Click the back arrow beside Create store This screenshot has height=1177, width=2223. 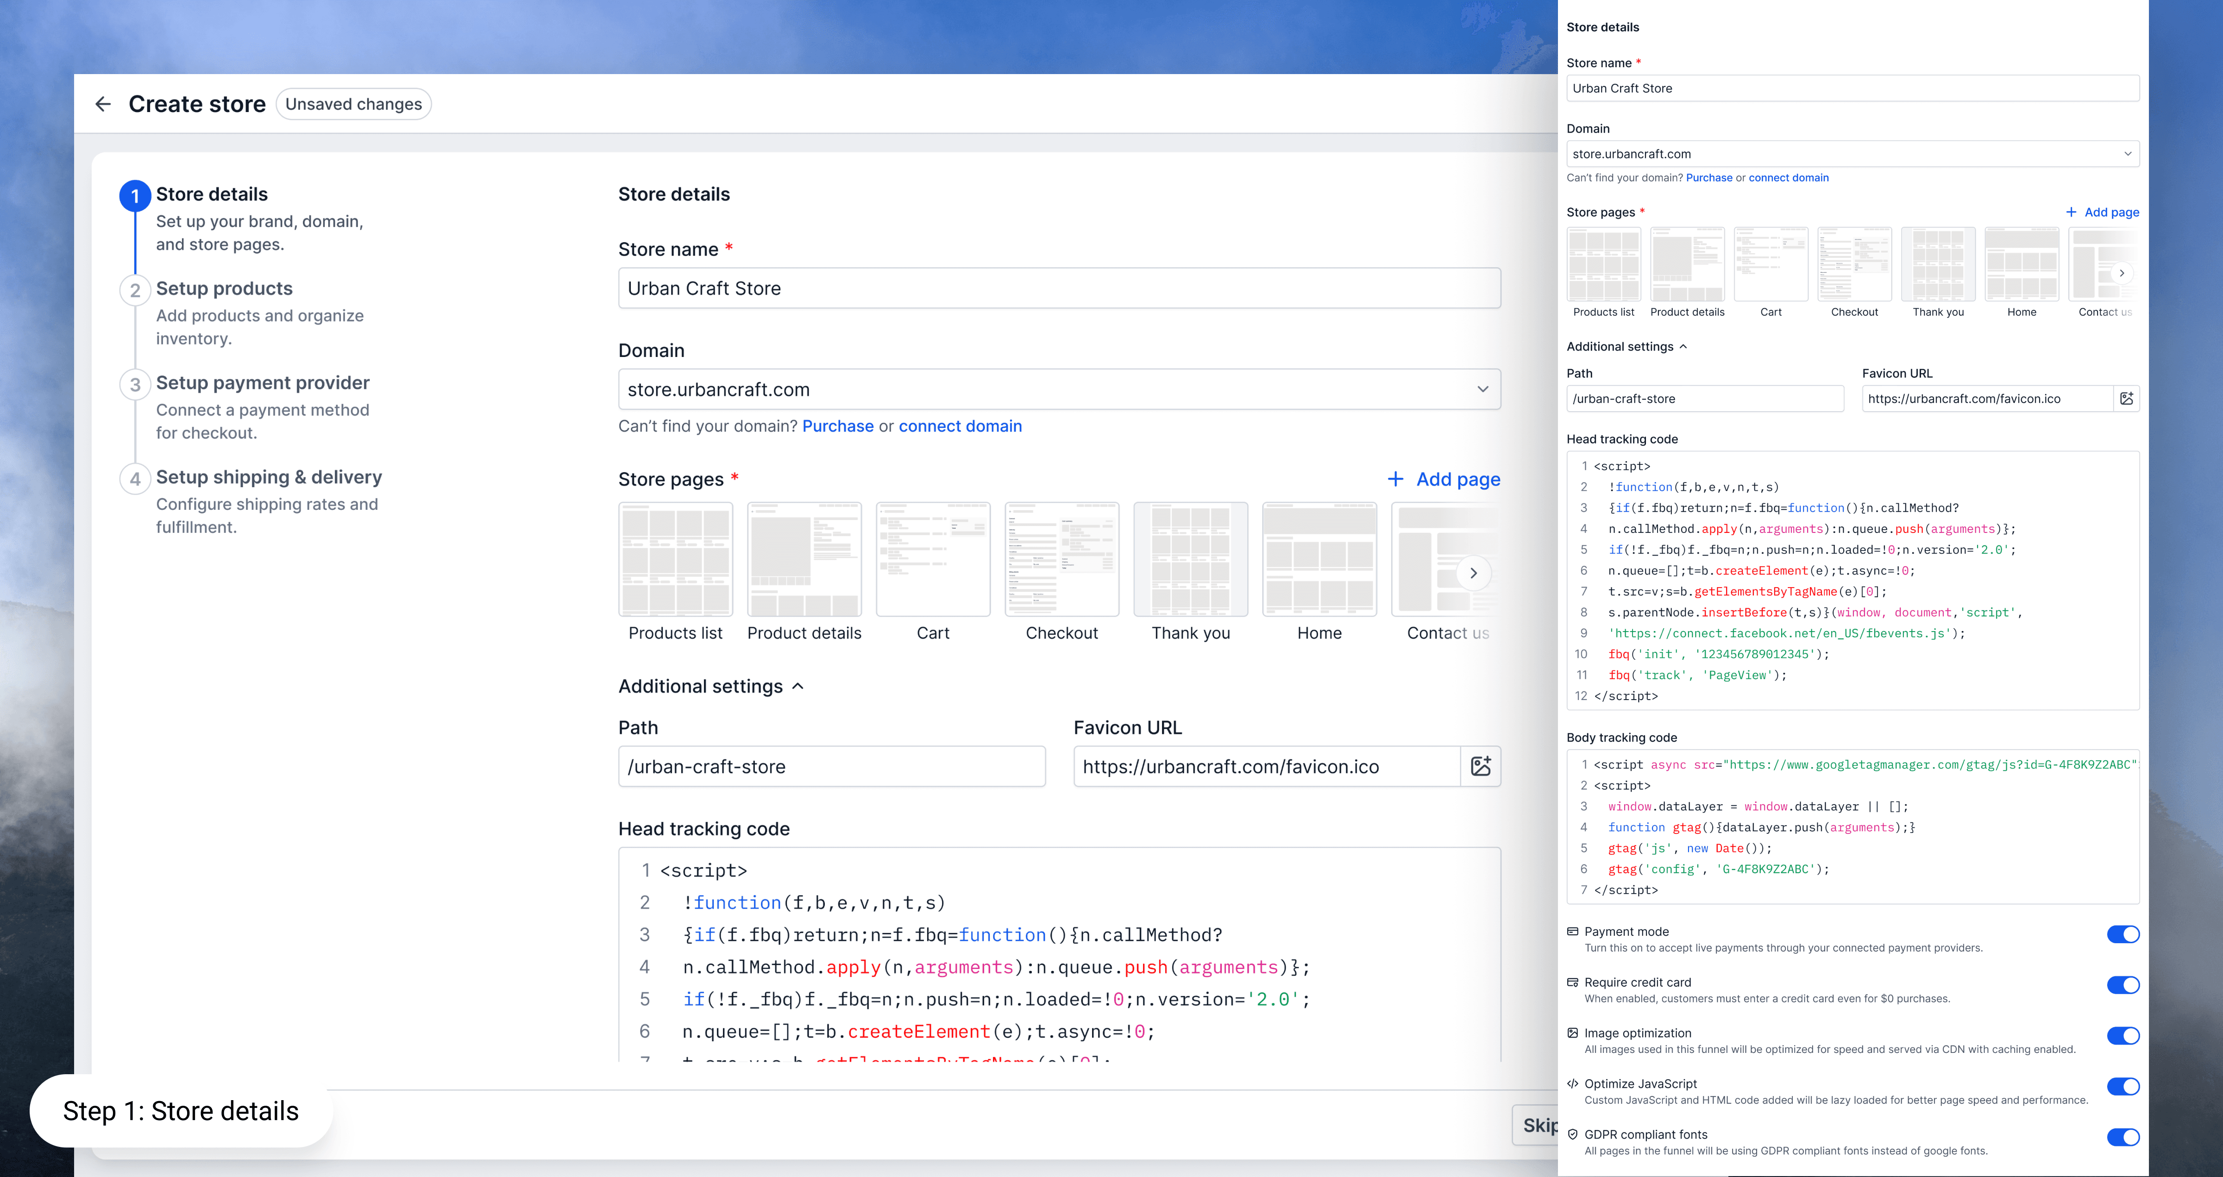click(103, 105)
